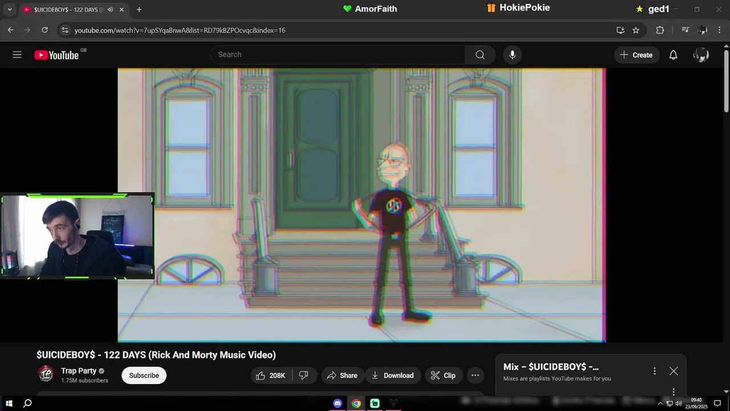Dislike the video

[304, 375]
